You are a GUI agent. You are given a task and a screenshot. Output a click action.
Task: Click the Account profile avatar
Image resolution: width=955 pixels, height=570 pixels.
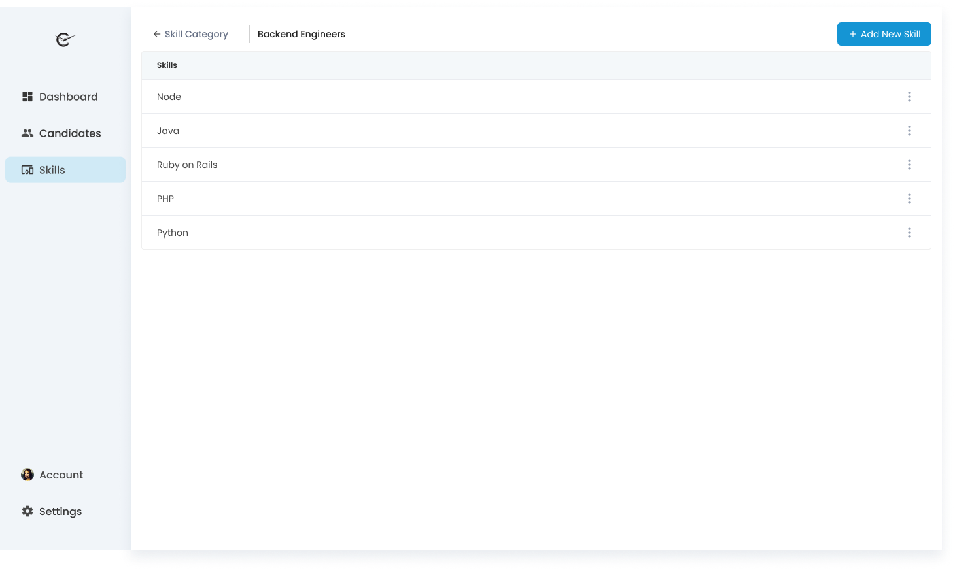(x=27, y=474)
